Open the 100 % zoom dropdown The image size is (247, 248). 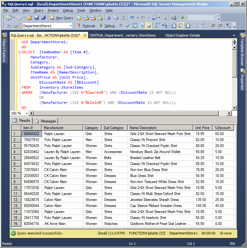click(27, 113)
